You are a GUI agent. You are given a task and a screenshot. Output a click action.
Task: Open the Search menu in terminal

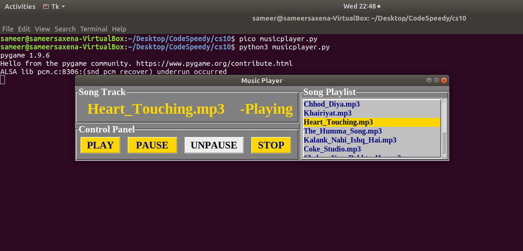click(x=65, y=29)
